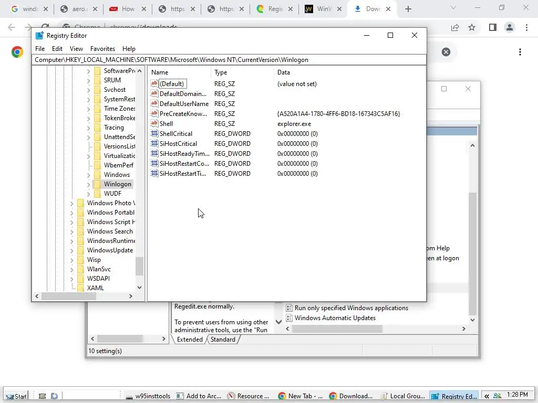
Task: Click Chrome bookmark star icon
Action: 472,27
